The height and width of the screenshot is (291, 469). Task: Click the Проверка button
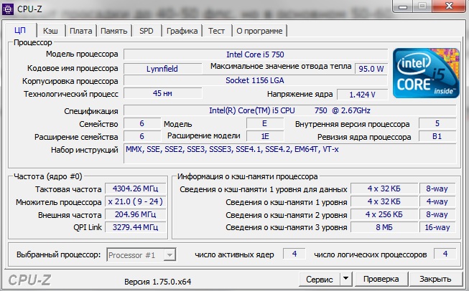tap(381, 279)
